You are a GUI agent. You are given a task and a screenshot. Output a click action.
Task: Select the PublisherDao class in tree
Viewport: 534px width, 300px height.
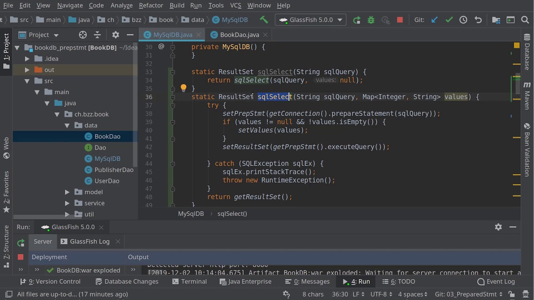point(114,170)
